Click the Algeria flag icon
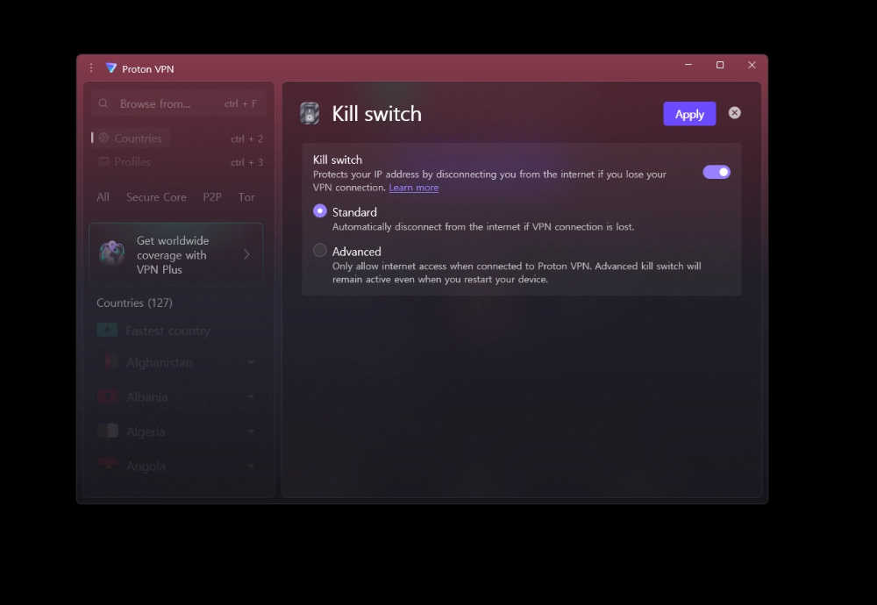This screenshot has width=877, height=605. click(107, 431)
